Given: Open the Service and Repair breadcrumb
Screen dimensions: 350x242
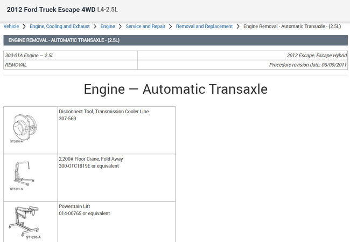Looking at the screenshot, I should point(145,26).
